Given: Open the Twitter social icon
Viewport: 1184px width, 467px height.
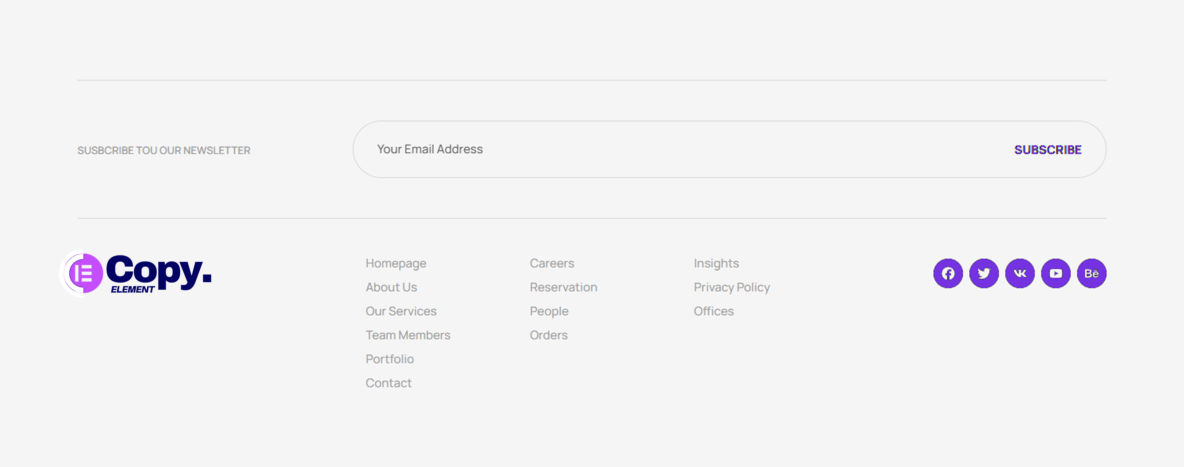Looking at the screenshot, I should tap(984, 273).
